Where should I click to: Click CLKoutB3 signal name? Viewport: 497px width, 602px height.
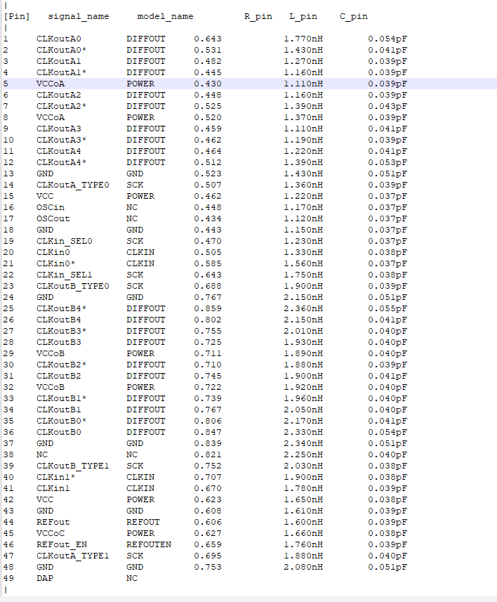pos(59,342)
